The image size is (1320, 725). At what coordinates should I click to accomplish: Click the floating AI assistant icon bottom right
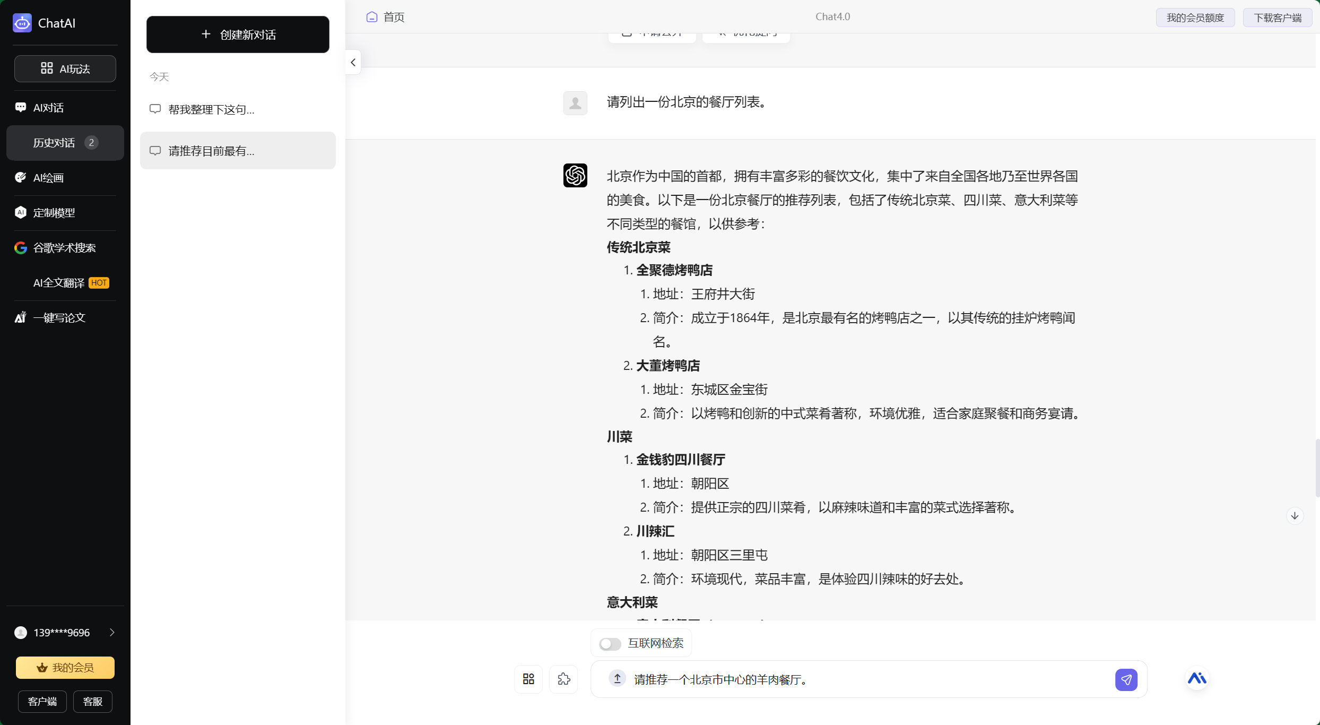coord(1197,679)
